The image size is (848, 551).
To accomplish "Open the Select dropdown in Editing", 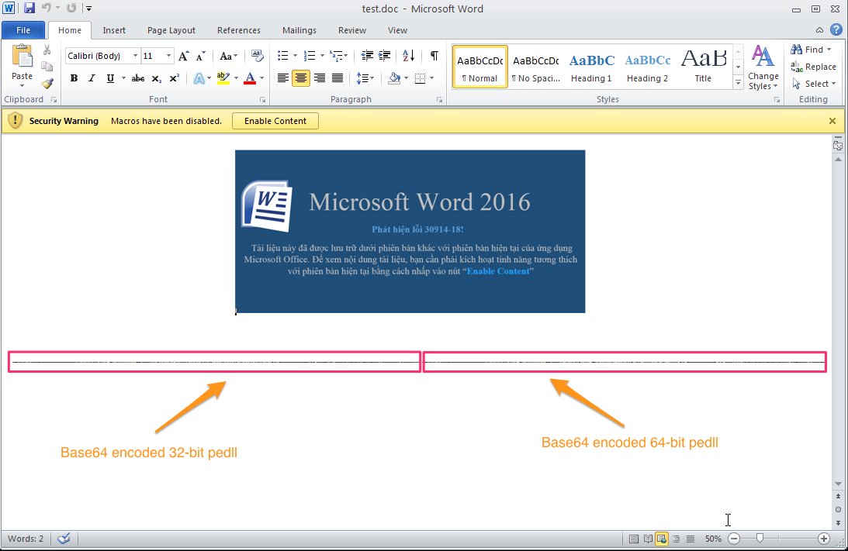I will [814, 84].
